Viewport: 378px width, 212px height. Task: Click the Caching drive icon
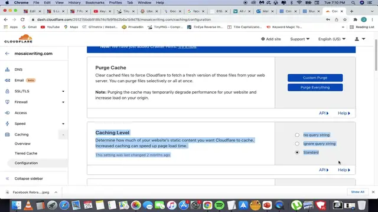(8, 134)
